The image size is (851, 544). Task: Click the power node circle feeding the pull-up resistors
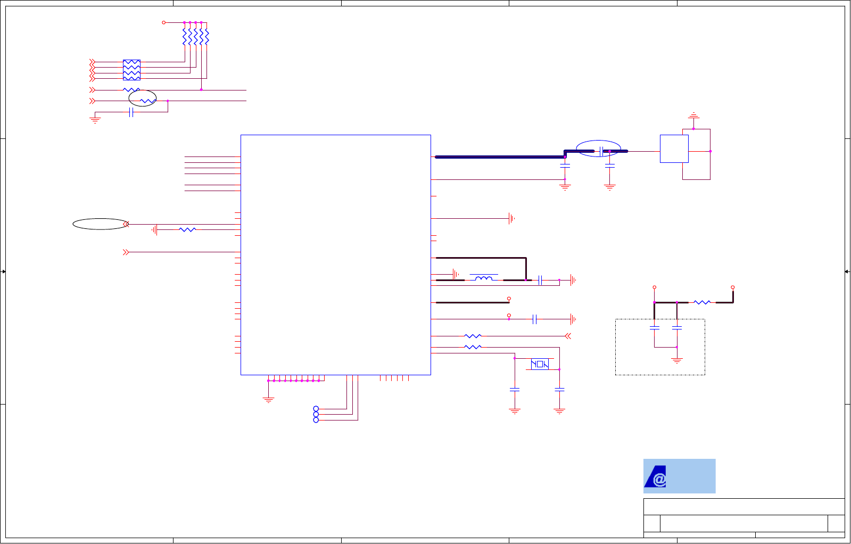pyautogui.click(x=164, y=22)
